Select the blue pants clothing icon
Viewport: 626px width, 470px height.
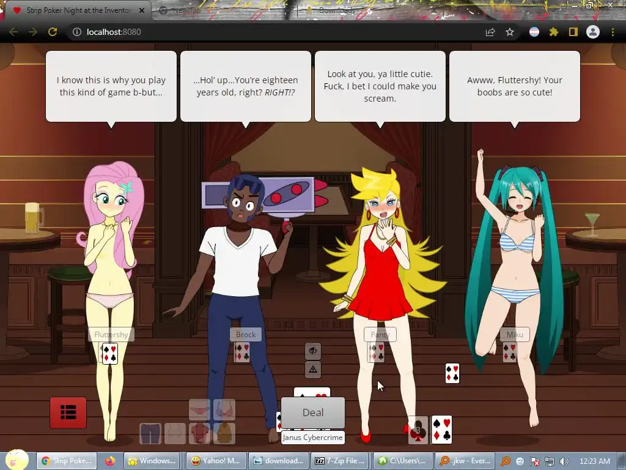pos(150,434)
